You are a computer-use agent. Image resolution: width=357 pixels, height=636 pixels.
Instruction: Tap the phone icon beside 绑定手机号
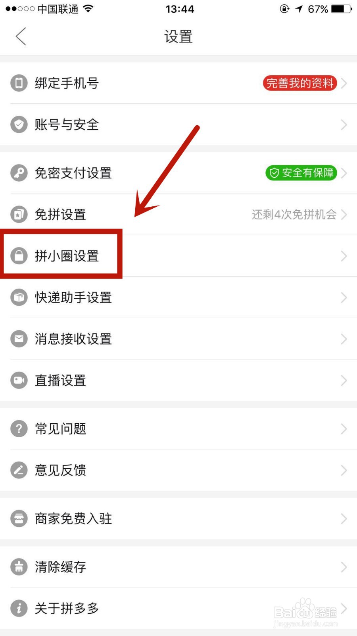19,83
